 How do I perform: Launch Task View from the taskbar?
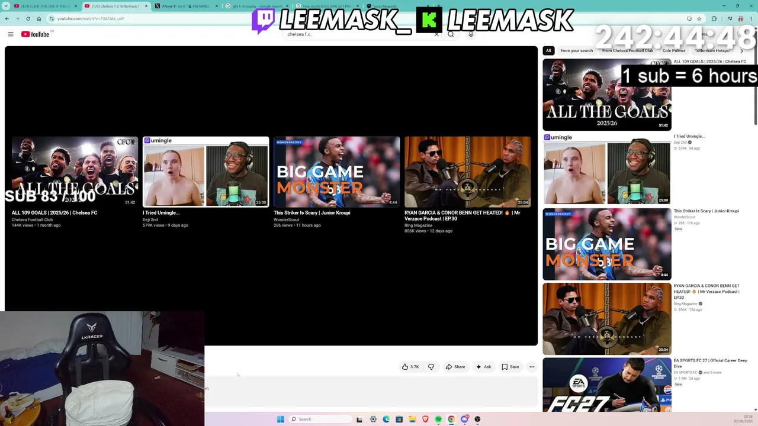tap(359, 419)
